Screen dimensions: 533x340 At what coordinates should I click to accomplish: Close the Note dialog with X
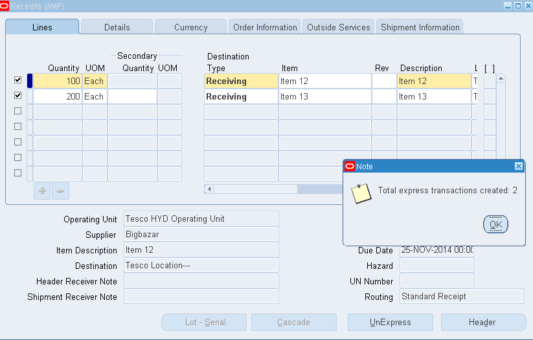coord(518,166)
